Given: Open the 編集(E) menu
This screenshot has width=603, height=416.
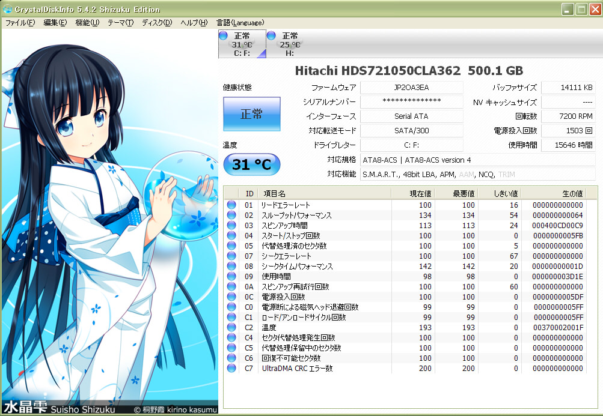Looking at the screenshot, I should point(55,23).
